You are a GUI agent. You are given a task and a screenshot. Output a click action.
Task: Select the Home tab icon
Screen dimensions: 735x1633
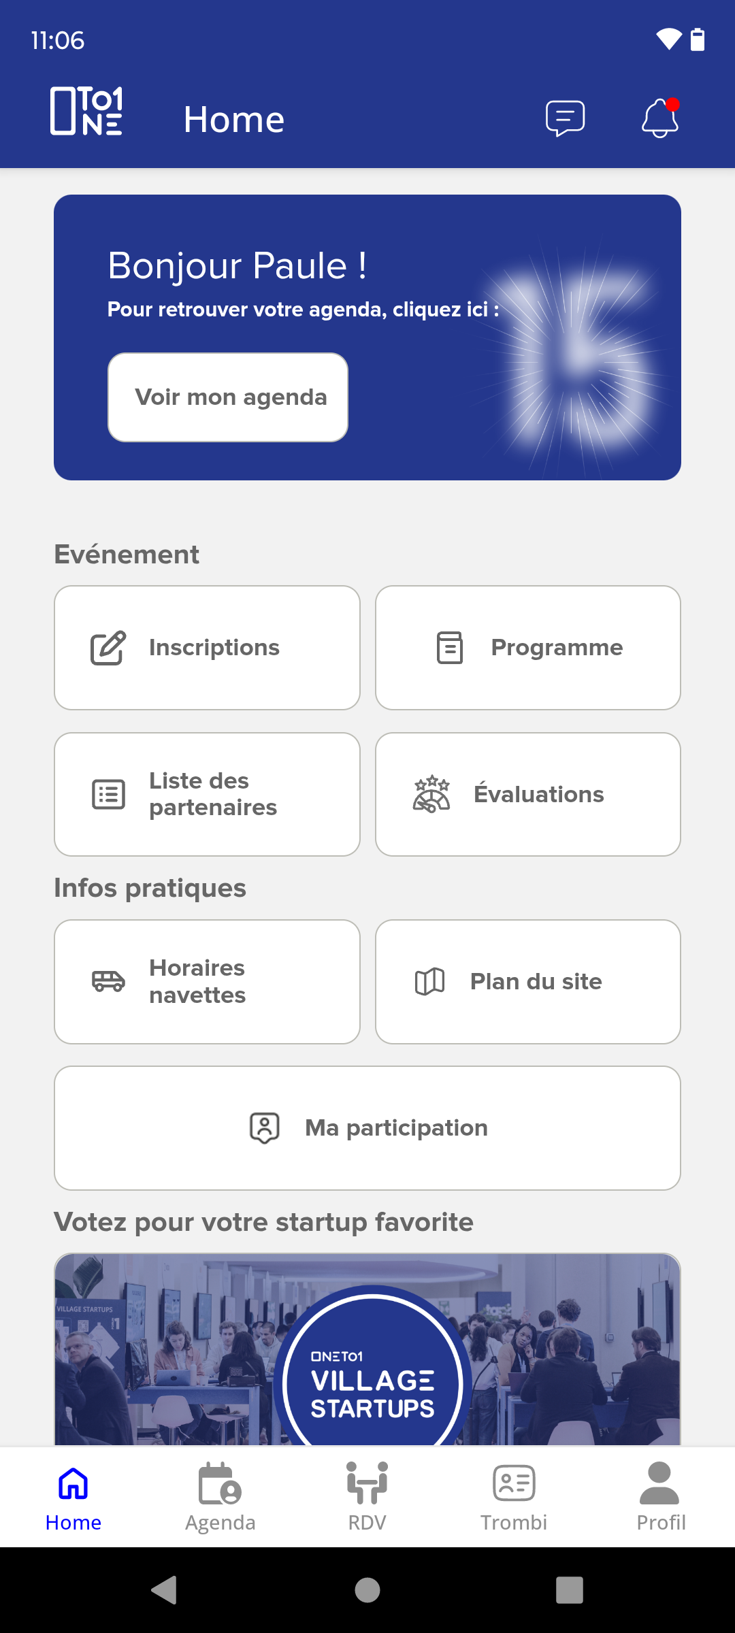pos(73,1484)
